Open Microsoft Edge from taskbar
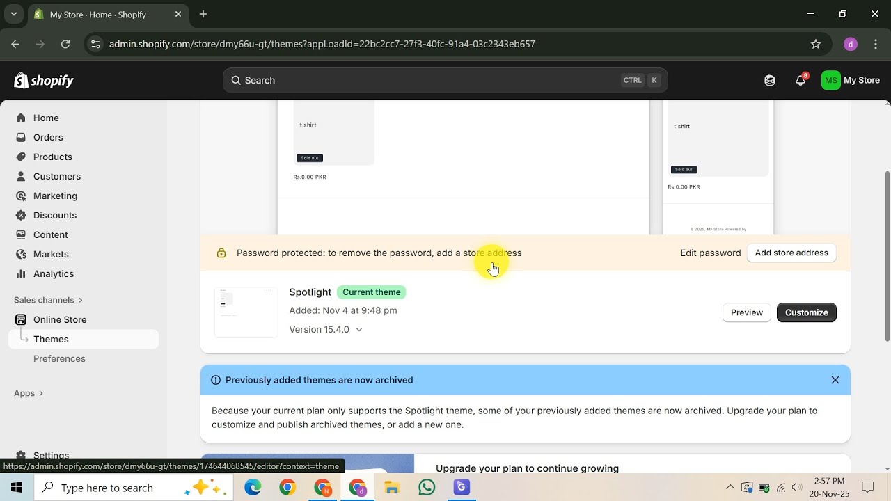 point(253,488)
